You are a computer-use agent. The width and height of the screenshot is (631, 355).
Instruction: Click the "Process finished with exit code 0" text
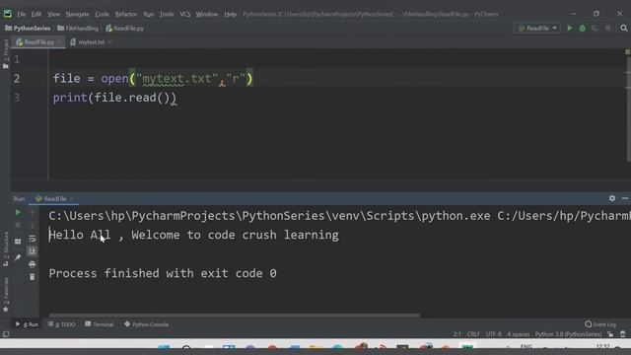click(x=163, y=273)
